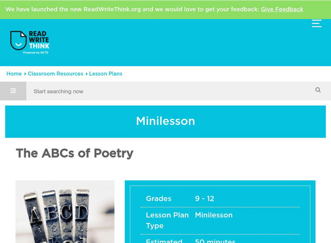Click the green launch announcement text
This screenshot has height=243, width=331.
tap(132, 9)
